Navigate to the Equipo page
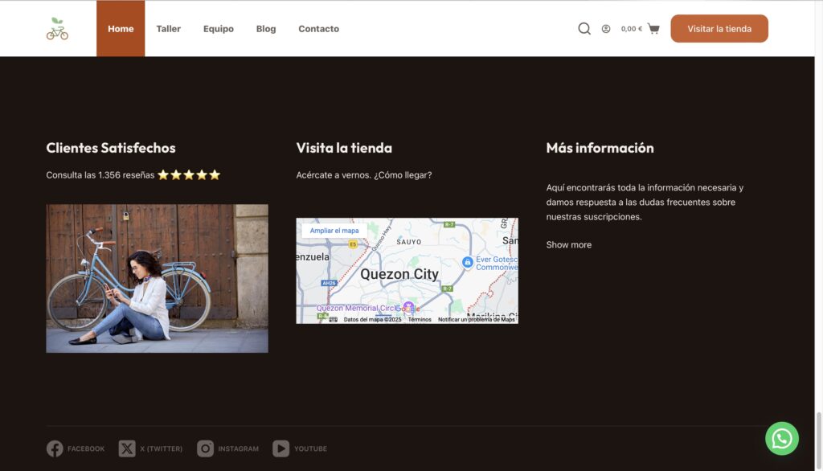The image size is (823, 471). pos(219,29)
